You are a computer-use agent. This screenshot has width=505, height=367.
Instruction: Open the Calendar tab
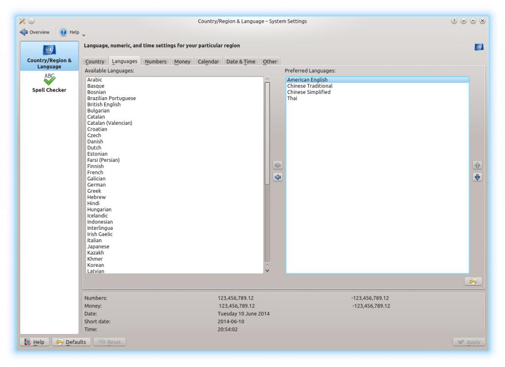coord(208,62)
